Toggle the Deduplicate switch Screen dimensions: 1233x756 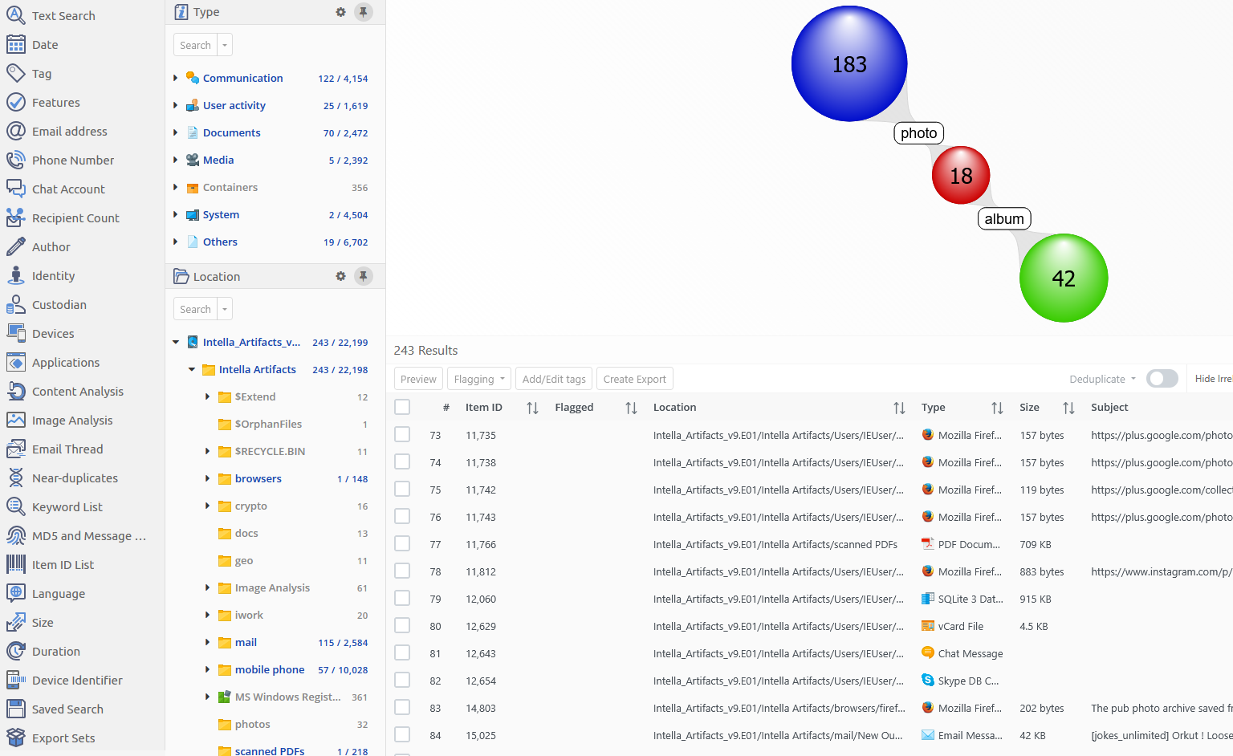(x=1162, y=379)
